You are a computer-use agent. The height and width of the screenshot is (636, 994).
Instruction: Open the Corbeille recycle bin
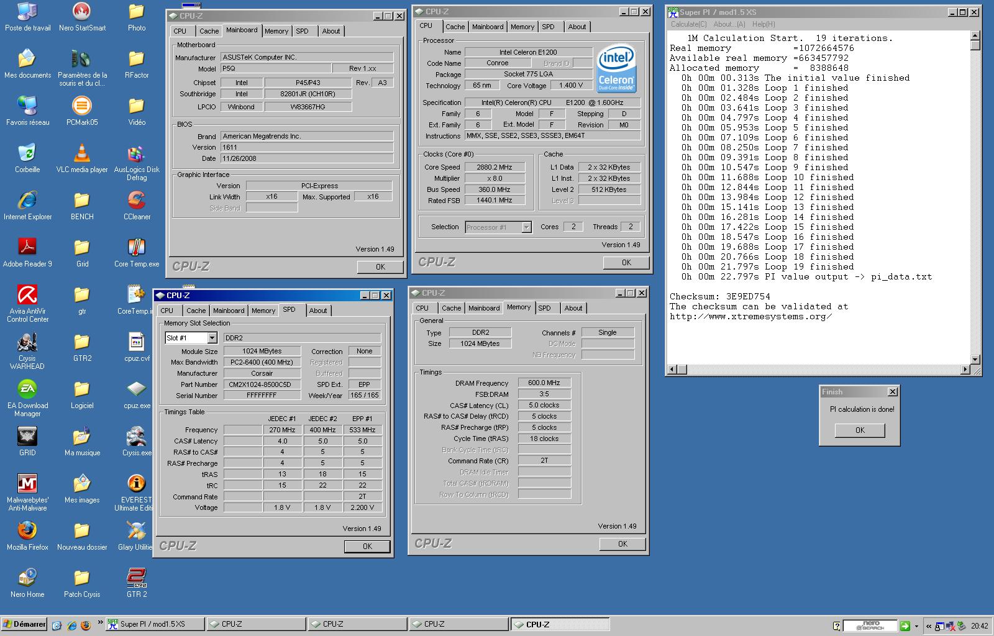[x=27, y=158]
